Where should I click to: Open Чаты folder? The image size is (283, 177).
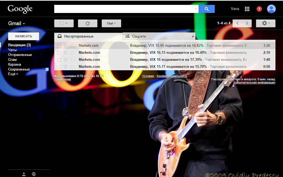click(12, 50)
